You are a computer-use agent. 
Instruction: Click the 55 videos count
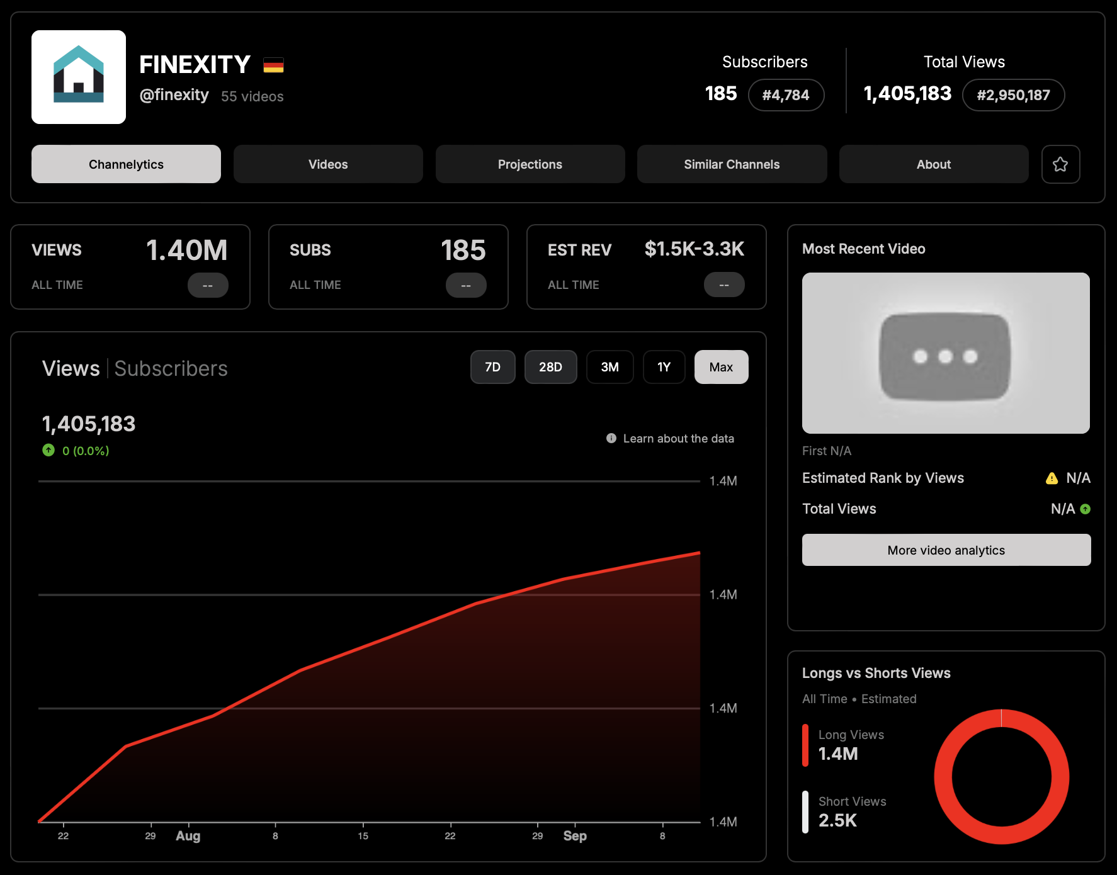click(x=252, y=96)
